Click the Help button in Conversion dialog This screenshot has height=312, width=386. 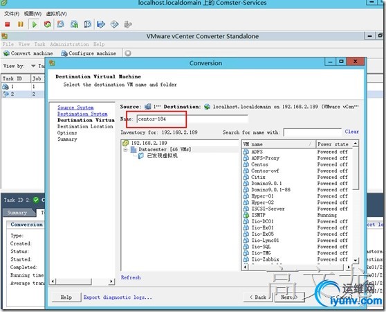click(x=66, y=297)
